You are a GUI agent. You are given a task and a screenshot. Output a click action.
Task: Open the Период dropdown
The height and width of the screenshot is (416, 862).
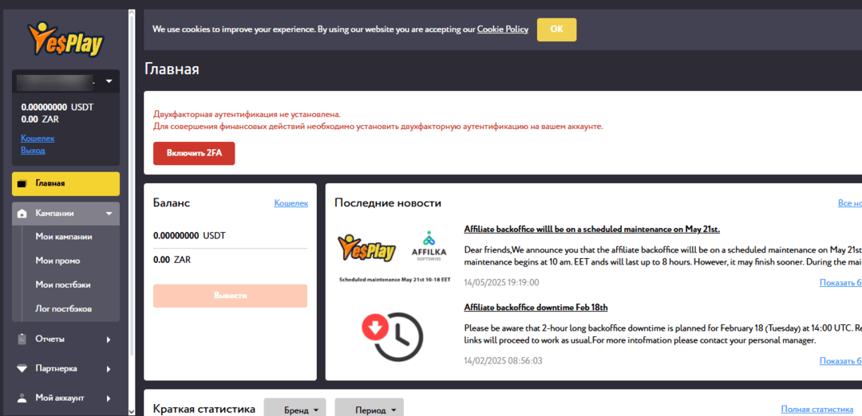click(369, 407)
